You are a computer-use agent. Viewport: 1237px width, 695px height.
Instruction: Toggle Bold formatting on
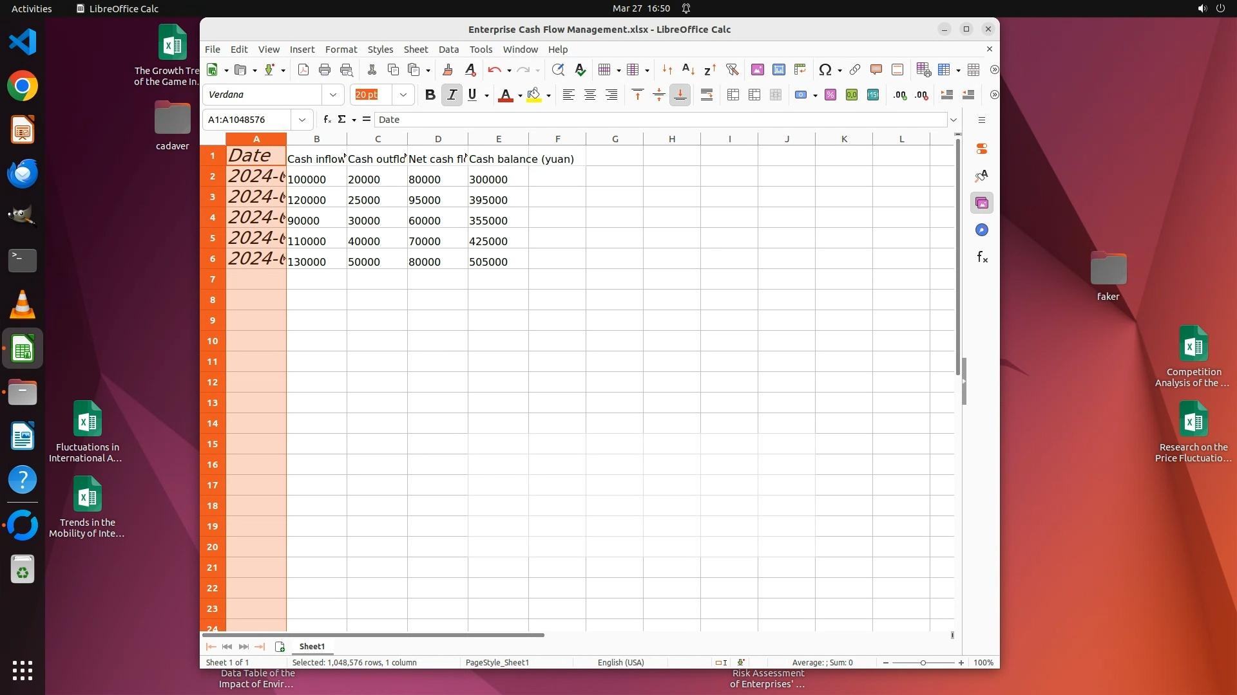(x=430, y=95)
